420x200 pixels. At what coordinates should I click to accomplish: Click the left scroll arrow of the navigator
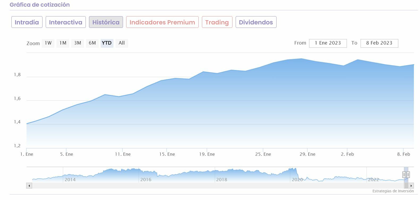point(29,186)
